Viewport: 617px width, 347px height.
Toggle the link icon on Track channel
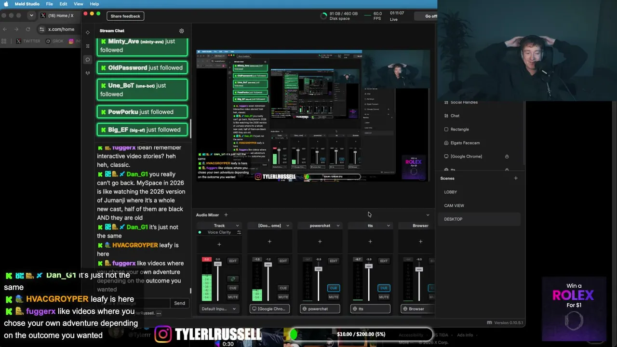(x=233, y=279)
